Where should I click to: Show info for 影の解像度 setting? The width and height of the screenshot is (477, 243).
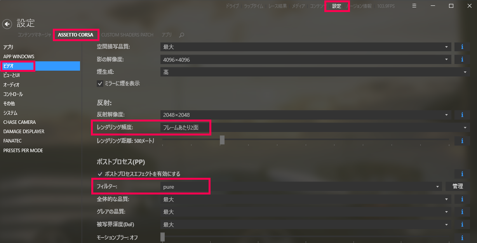[x=462, y=59]
